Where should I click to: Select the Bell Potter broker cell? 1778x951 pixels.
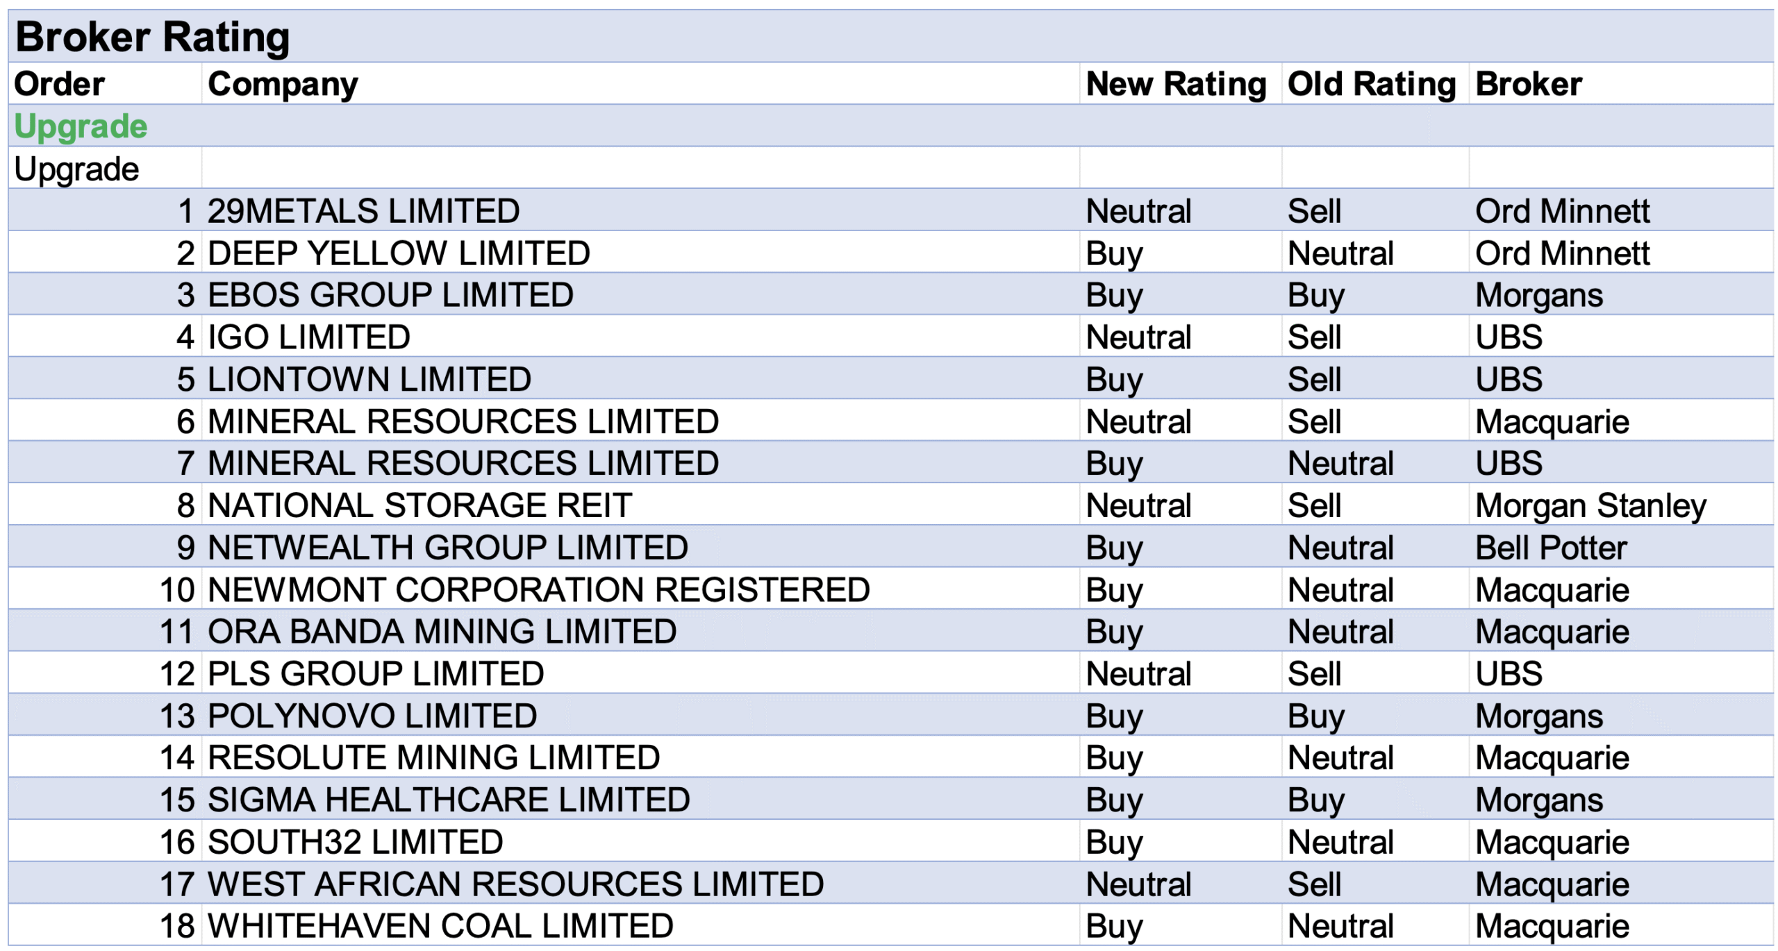(x=1550, y=548)
